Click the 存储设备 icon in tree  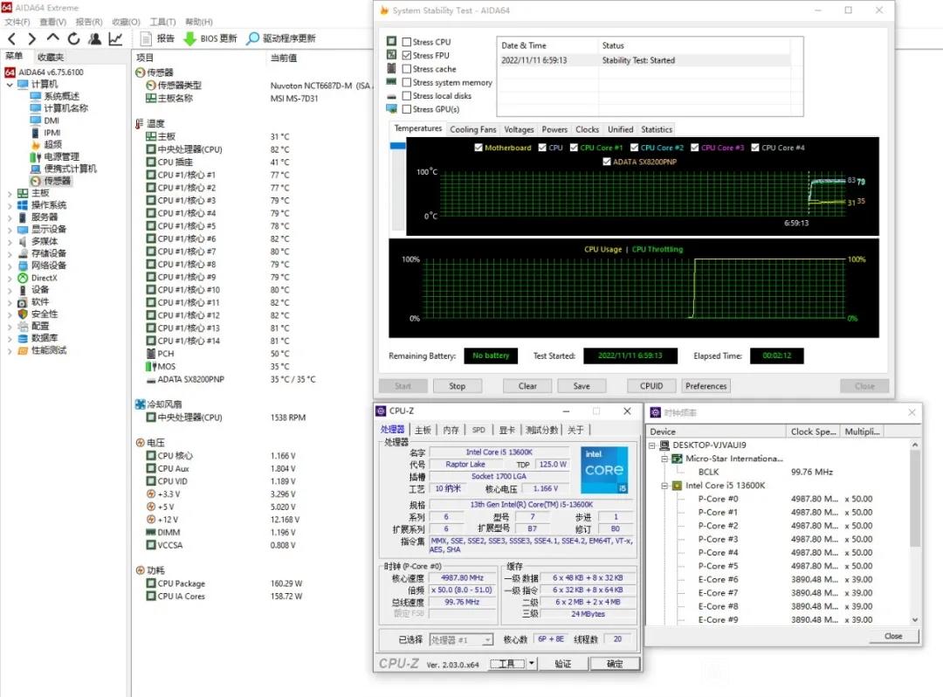point(23,253)
